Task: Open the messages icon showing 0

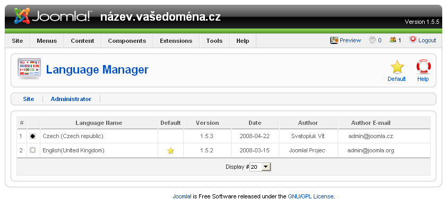Action: [x=372, y=40]
